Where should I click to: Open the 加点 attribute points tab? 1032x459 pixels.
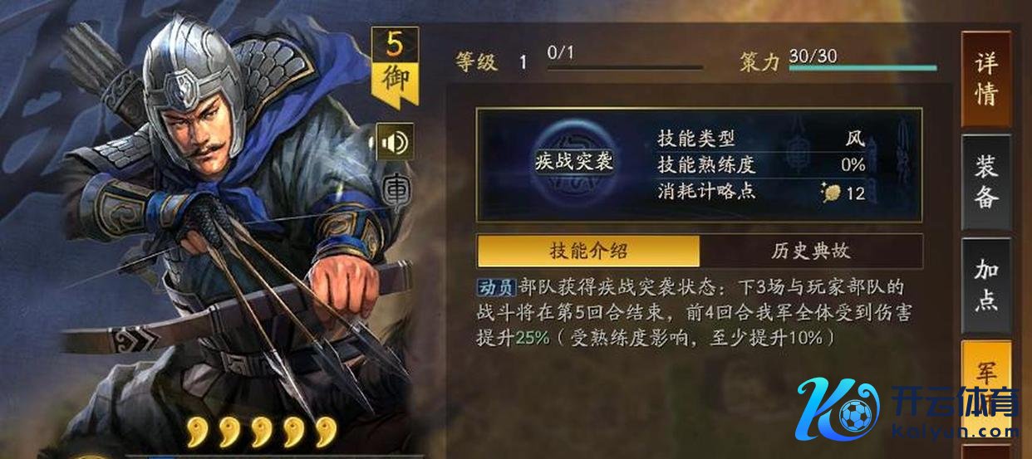[x=985, y=286]
